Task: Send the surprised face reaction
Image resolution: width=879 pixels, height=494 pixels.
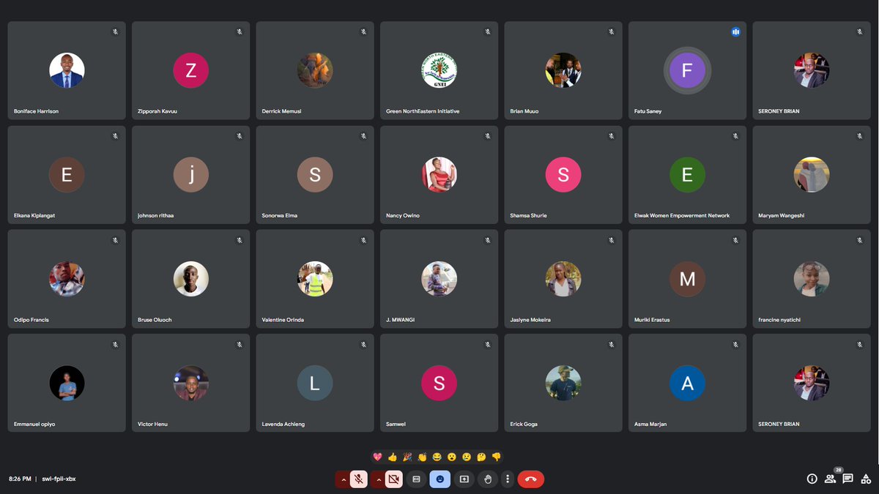Action: tap(452, 457)
